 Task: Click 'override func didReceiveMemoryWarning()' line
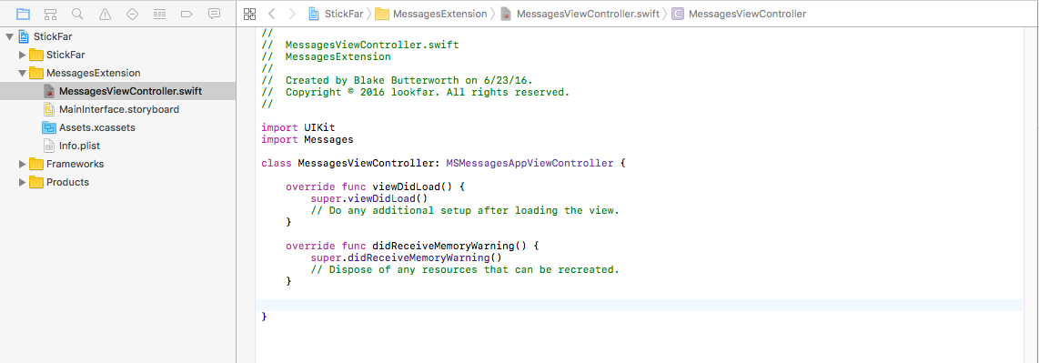click(413, 246)
